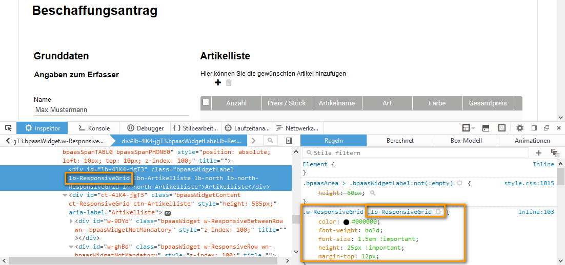Viewport: 565px width, 265px height.
Task: Click the trash icon under Artikelliste
Action: (x=229, y=83)
